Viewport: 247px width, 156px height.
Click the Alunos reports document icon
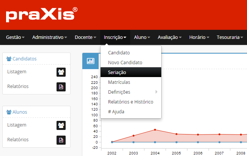point(61,140)
